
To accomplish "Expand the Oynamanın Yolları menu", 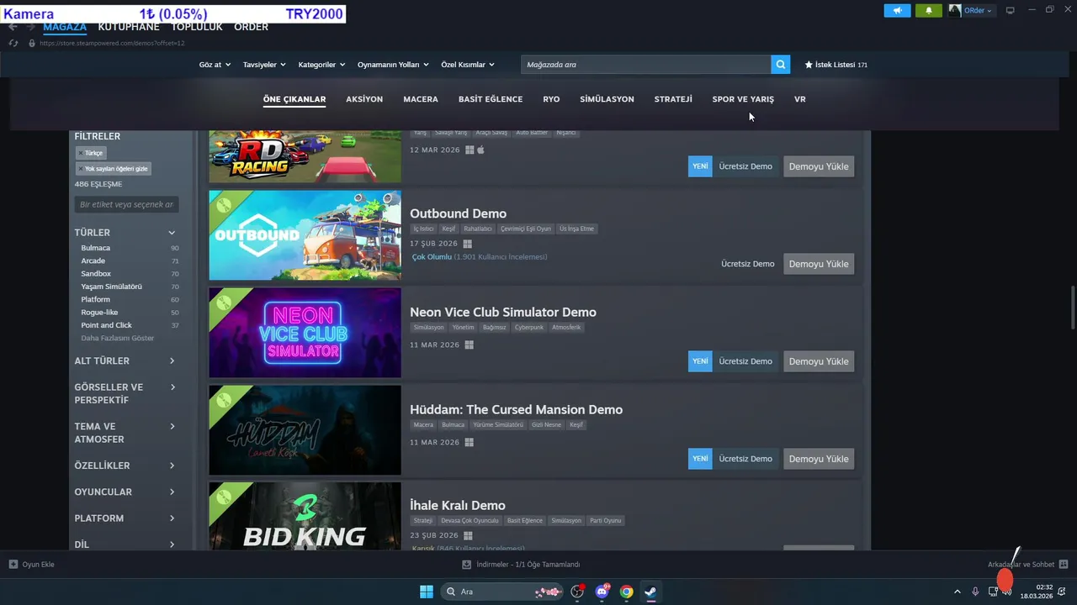I will [393, 65].
